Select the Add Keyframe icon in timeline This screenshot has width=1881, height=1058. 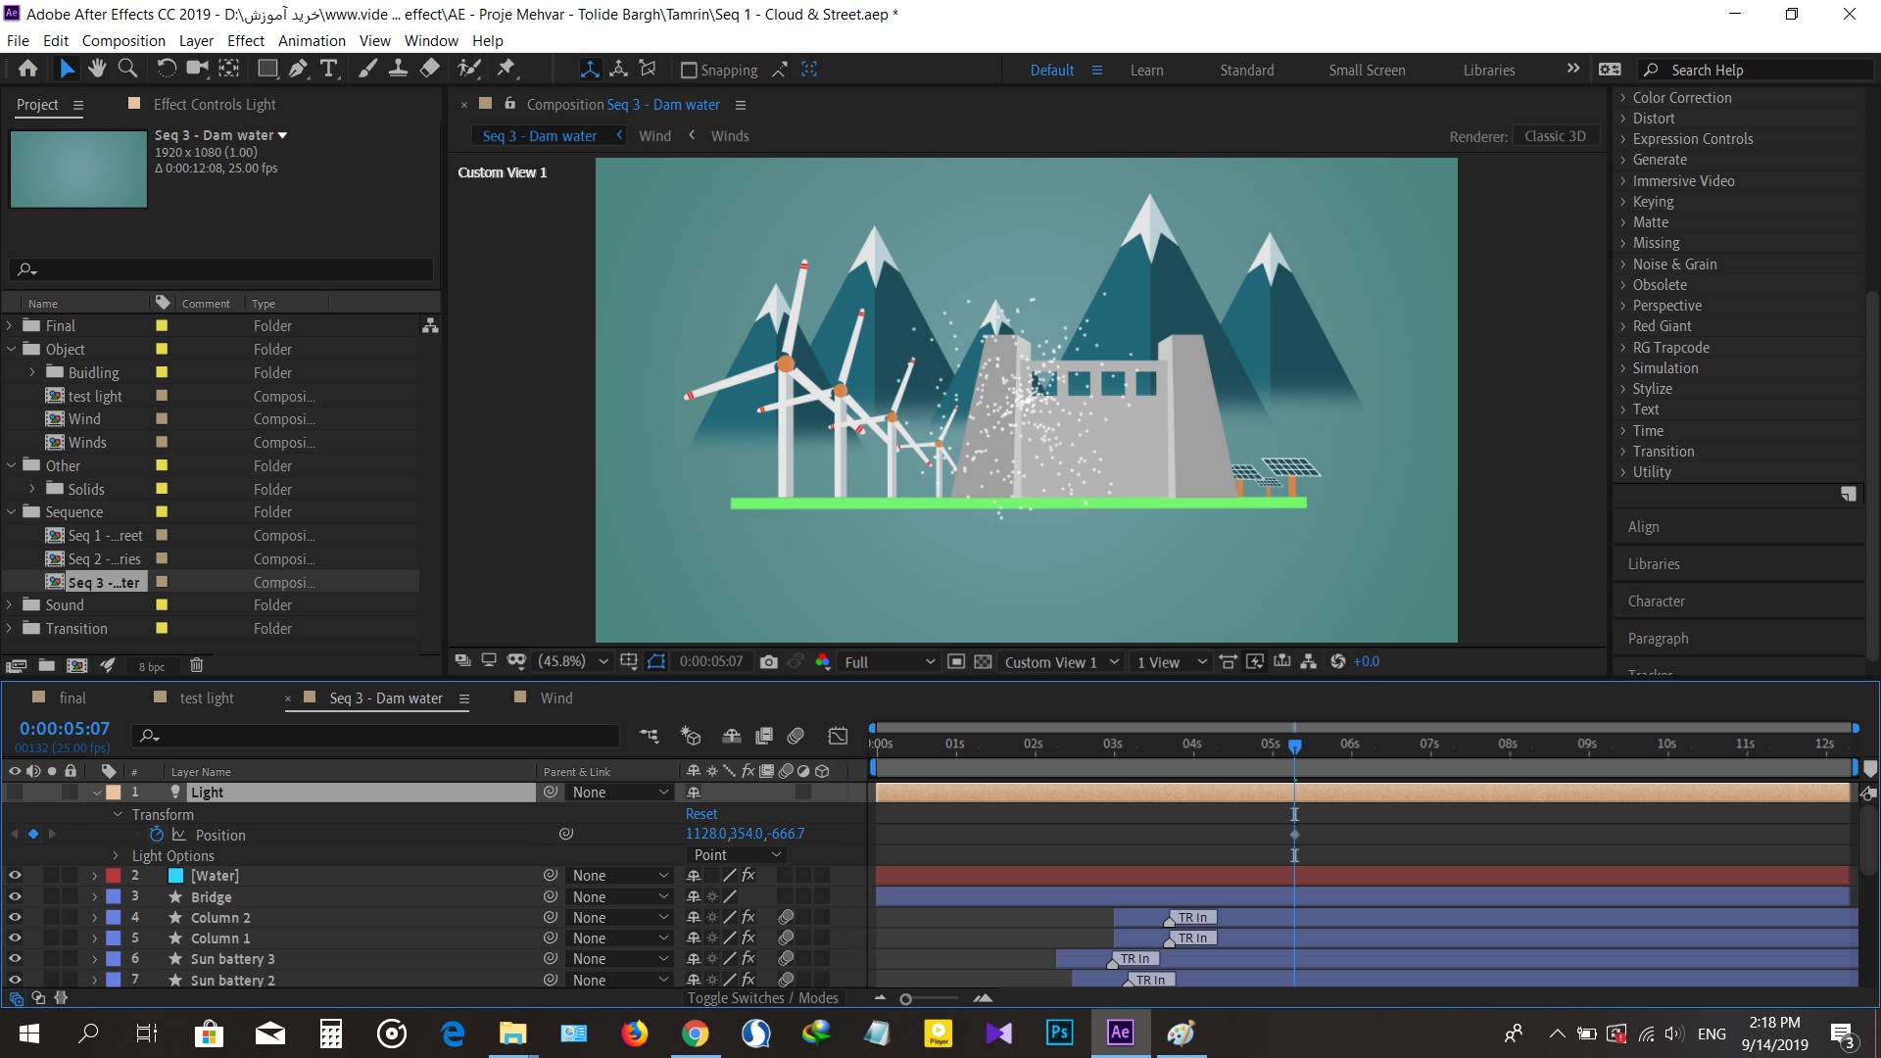pos(33,834)
